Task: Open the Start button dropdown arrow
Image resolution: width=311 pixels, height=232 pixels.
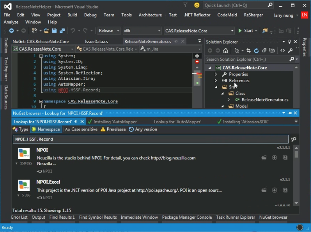Action: click(256, 31)
